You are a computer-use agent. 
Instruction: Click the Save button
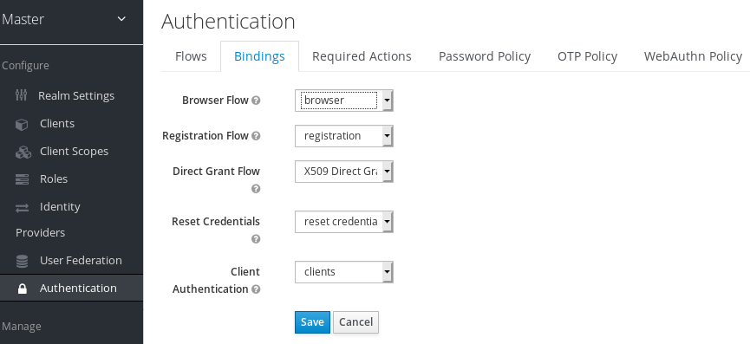[x=312, y=322]
